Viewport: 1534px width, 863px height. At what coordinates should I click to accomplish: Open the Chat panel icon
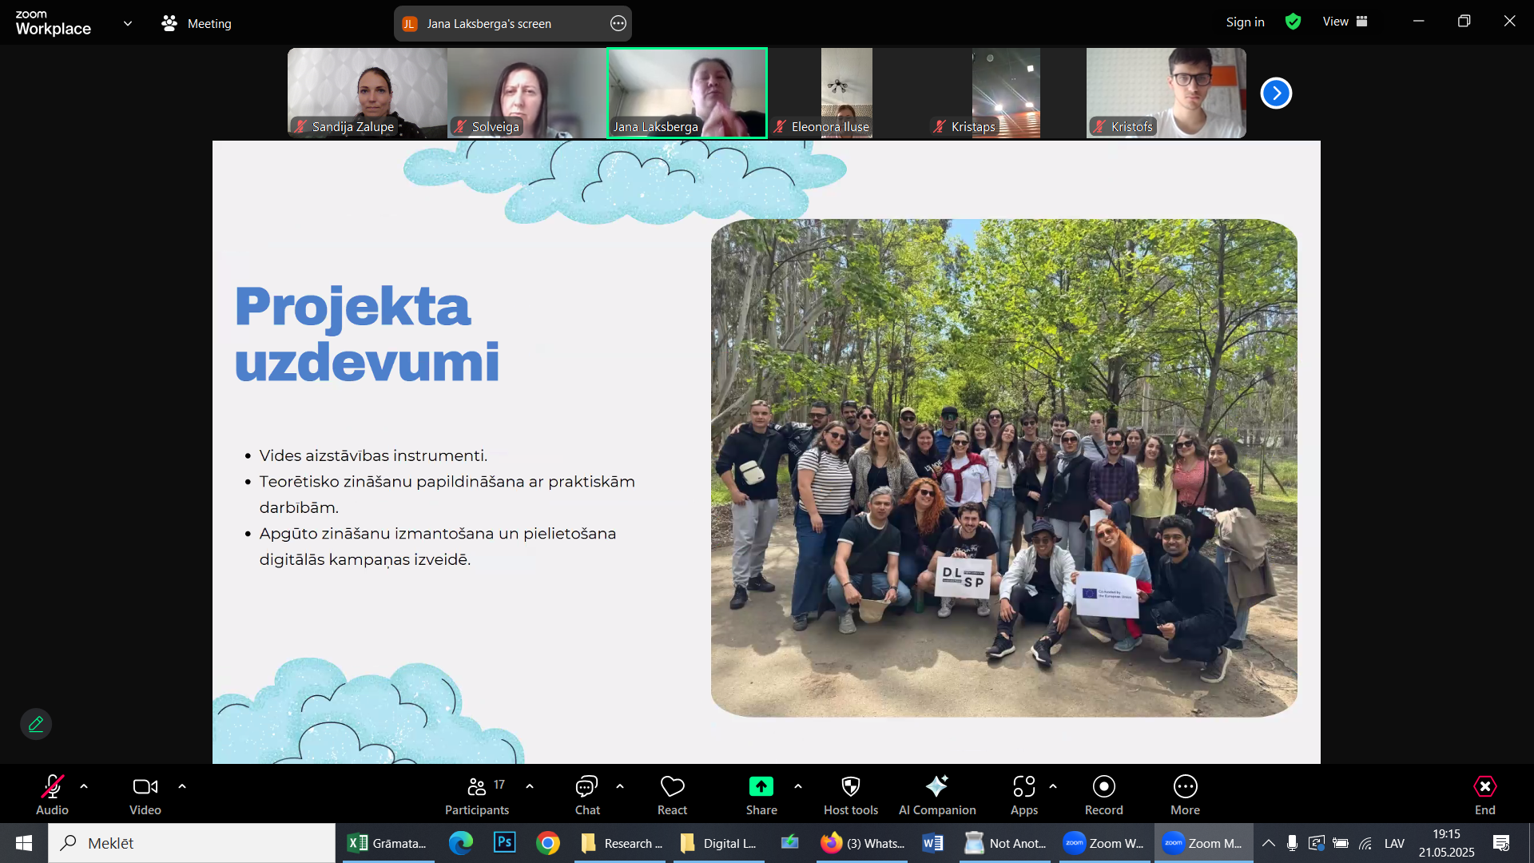pos(587,787)
